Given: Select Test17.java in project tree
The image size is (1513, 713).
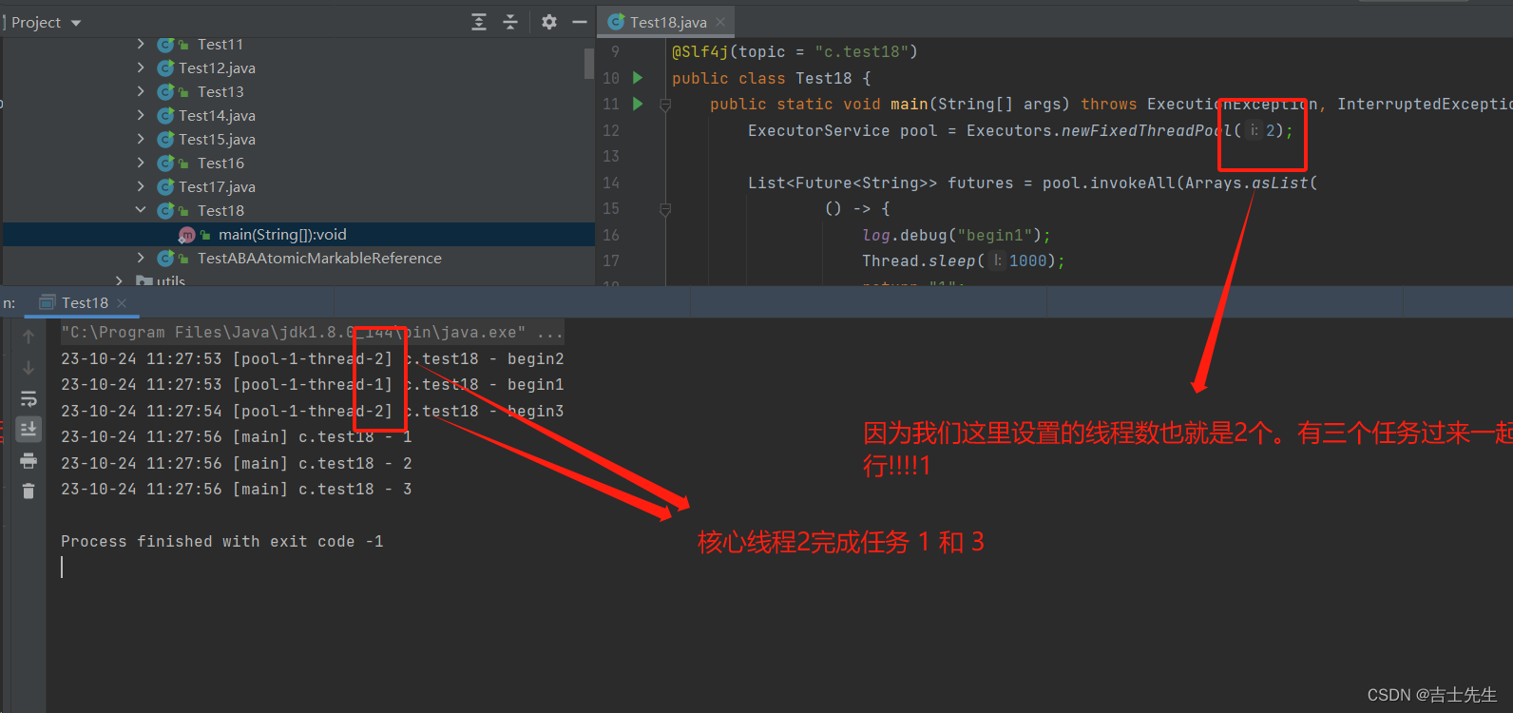Looking at the screenshot, I should point(217,187).
